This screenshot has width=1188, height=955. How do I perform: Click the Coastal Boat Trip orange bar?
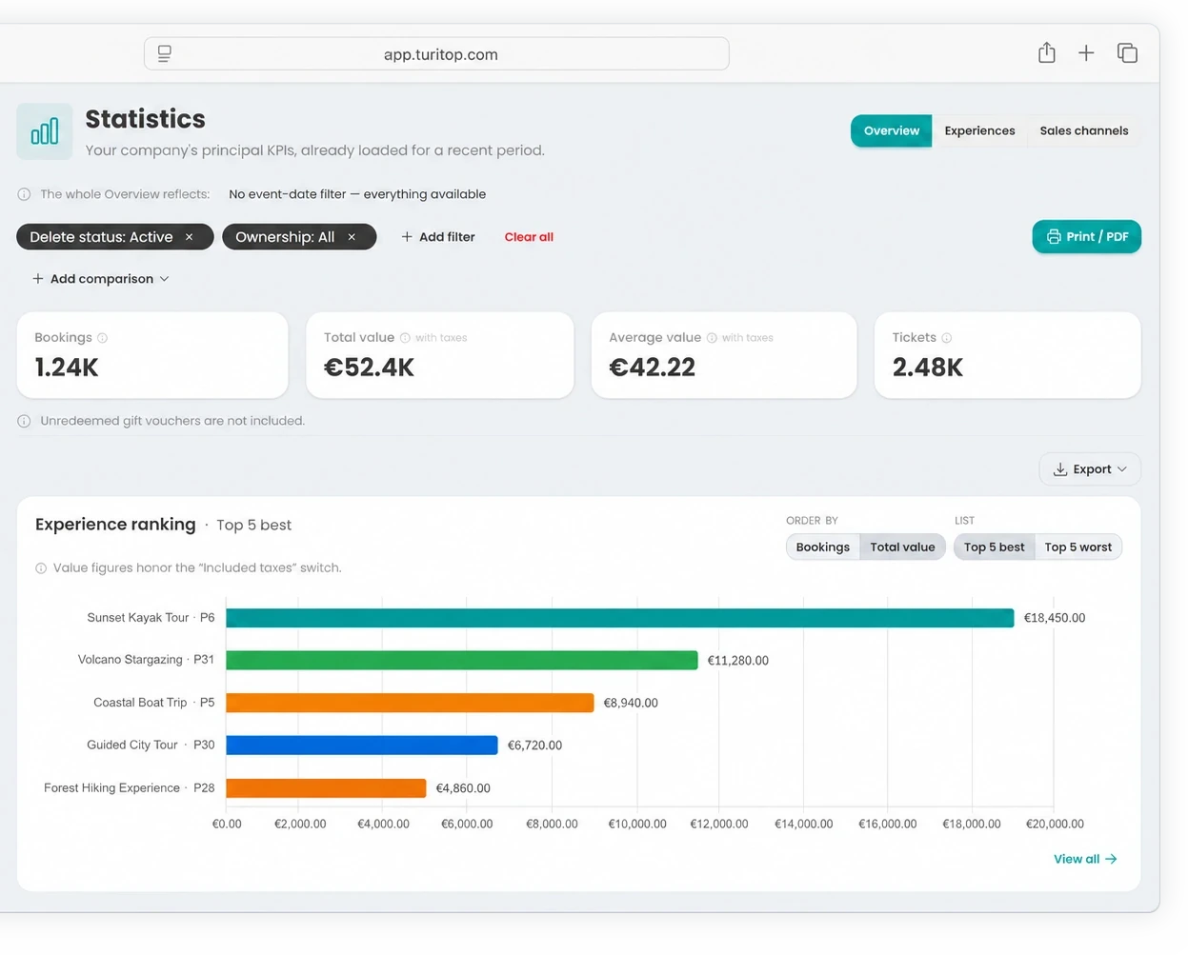point(410,703)
